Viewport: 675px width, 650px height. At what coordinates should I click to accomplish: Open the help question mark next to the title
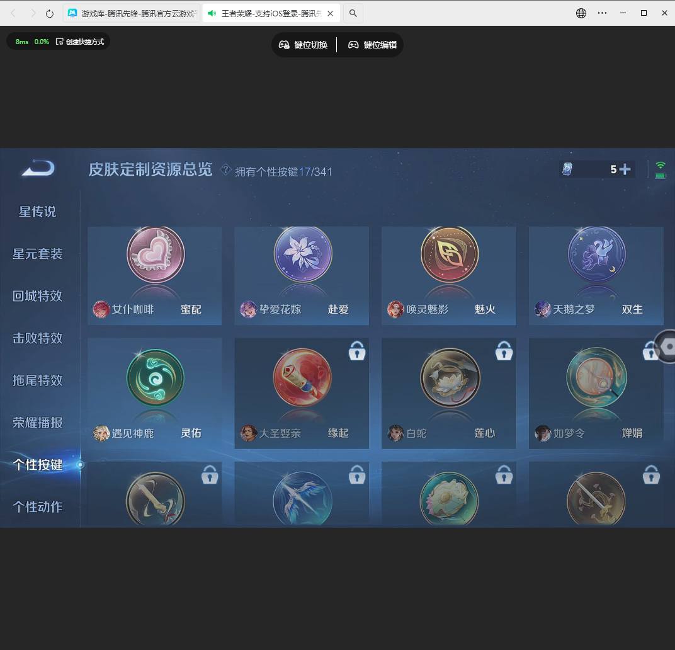click(x=225, y=171)
